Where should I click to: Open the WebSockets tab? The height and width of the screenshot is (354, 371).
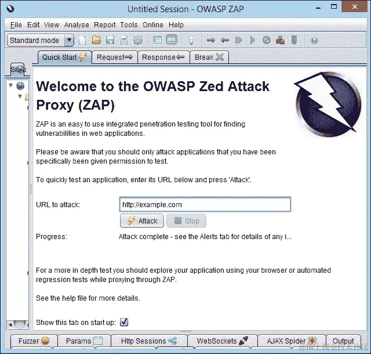point(223,341)
